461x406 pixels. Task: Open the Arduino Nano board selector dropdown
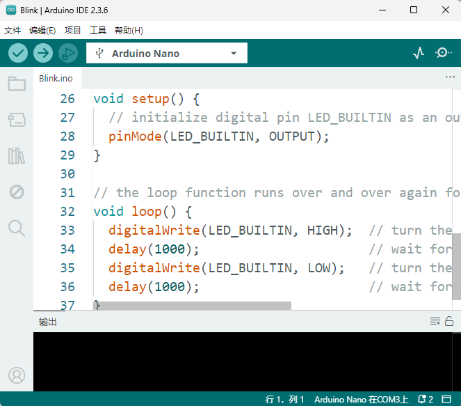coord(167,54)
